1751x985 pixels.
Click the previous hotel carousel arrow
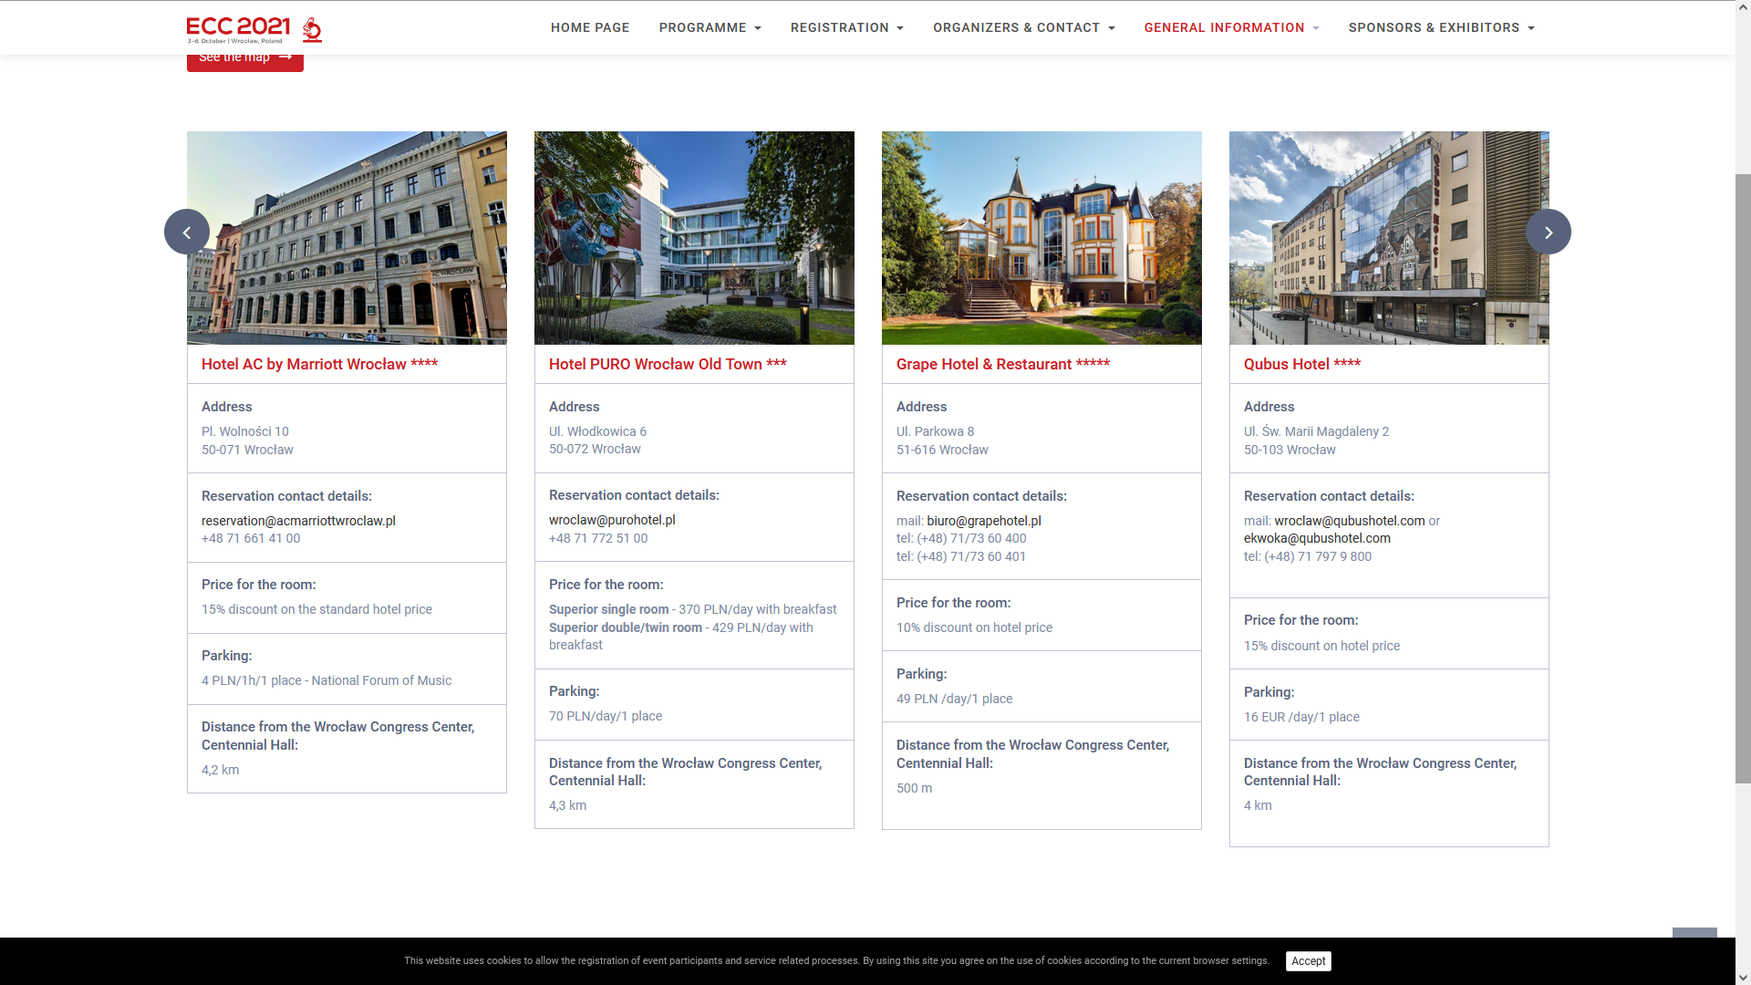click(x=187, y=232)
